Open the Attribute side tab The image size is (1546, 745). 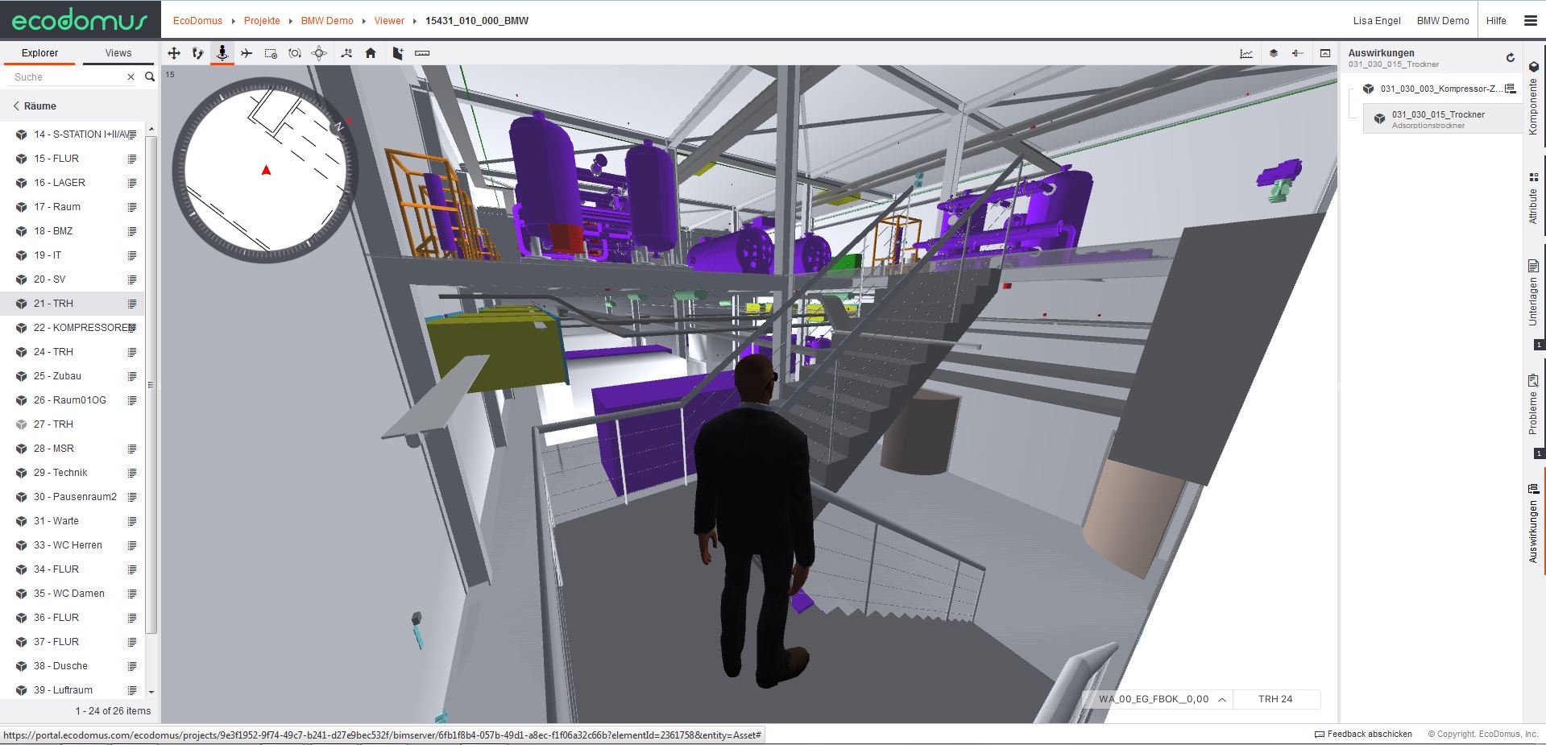coord(1533,197)
